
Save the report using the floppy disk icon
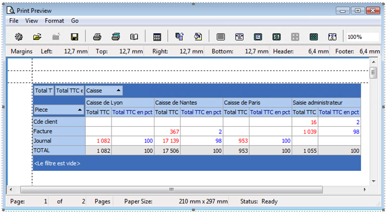74,37
